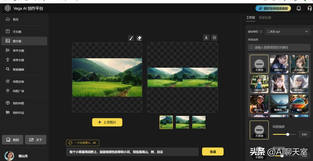Click the 生成 button
Viewport: 313px width, 161px height.
(x=213, y=151)
